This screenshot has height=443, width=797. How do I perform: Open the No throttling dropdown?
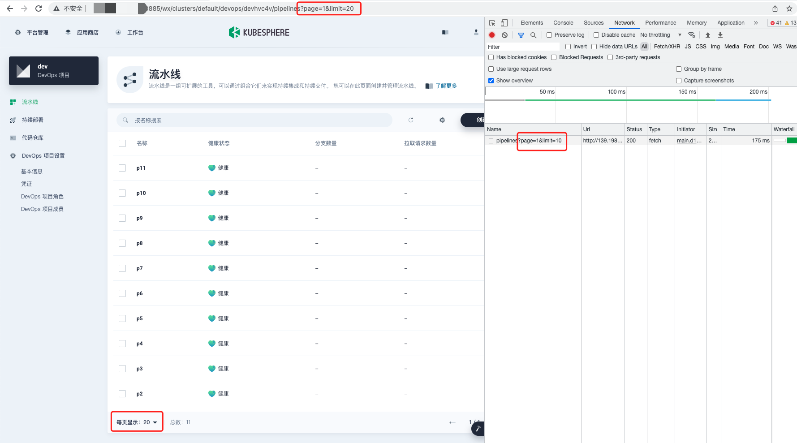[659, 34]
